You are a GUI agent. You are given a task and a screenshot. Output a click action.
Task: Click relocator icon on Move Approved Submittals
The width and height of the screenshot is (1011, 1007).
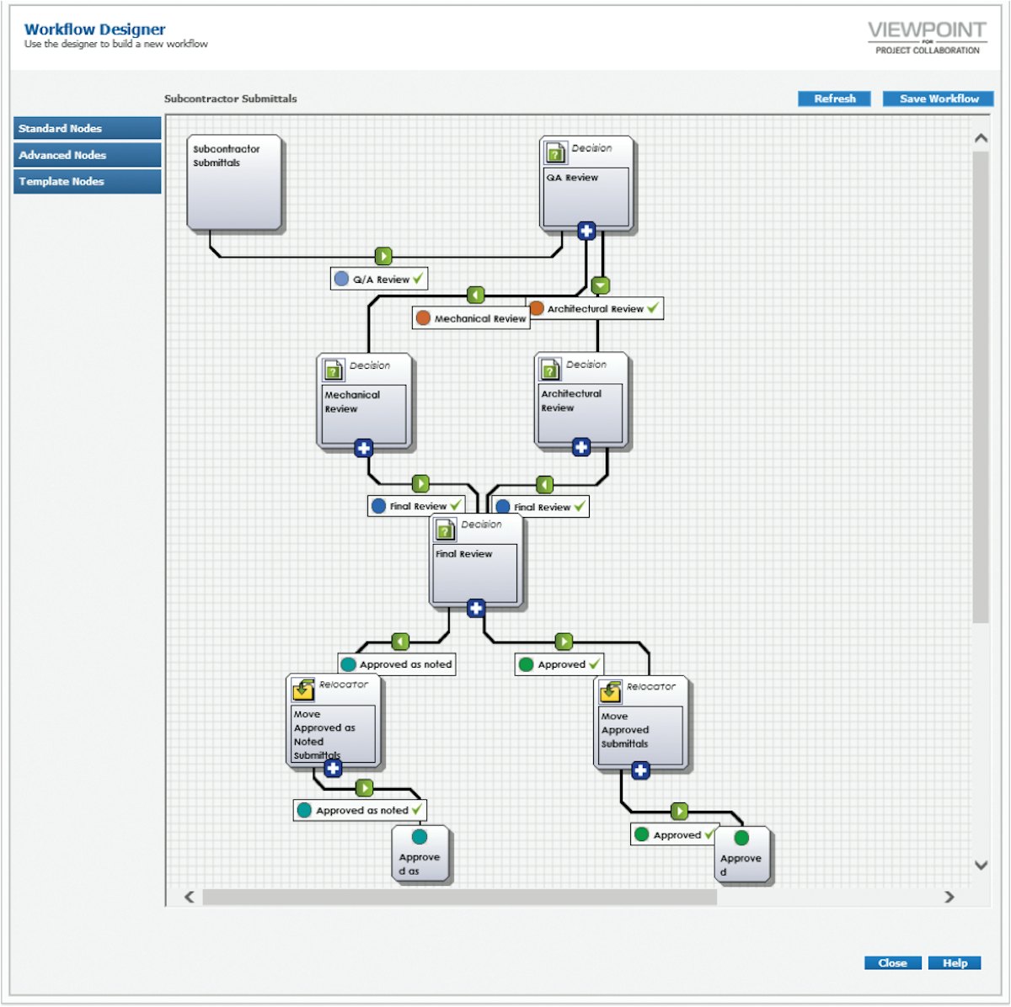pyautogui.click(x=610, y=691)
